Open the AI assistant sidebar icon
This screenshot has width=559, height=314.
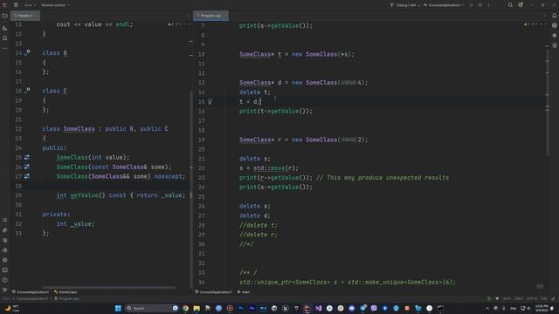(554, 36)
